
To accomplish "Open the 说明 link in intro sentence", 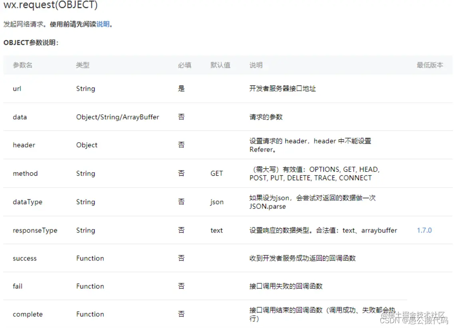I will (103, 24).
